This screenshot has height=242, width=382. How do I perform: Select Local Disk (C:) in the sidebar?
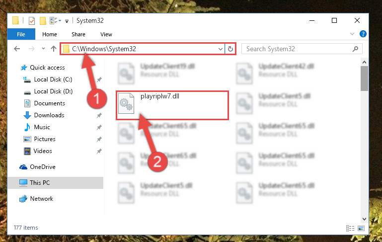pyautogui.click(x=53, y=80)
